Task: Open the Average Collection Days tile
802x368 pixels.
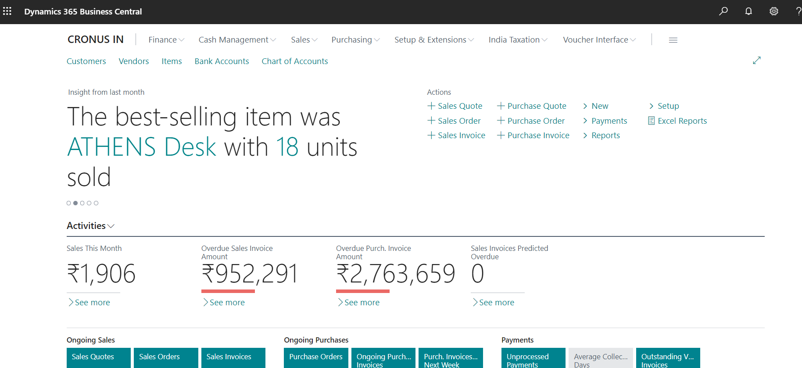Action: click(601, 358)
